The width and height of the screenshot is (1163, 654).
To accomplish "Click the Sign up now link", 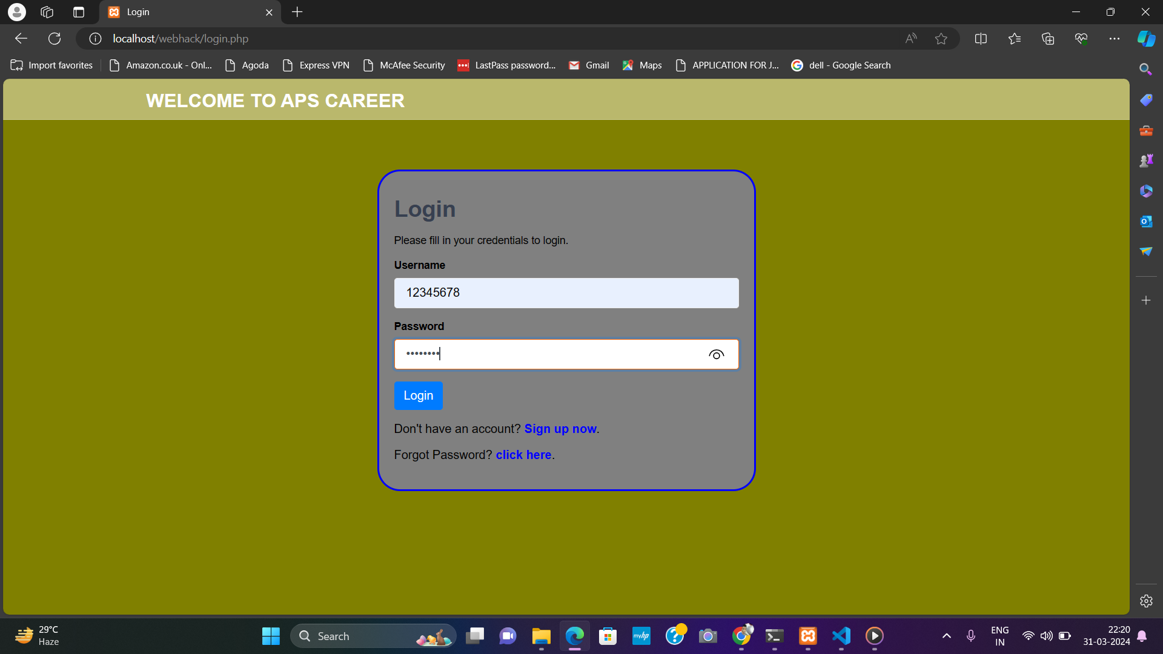I will click(560, 429).
